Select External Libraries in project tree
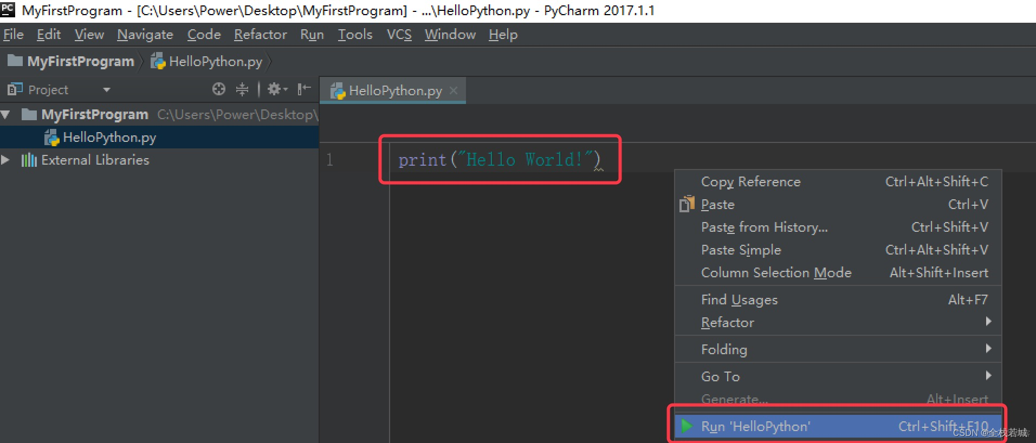This screenshot has height=443, width=1036. (159, 160)
